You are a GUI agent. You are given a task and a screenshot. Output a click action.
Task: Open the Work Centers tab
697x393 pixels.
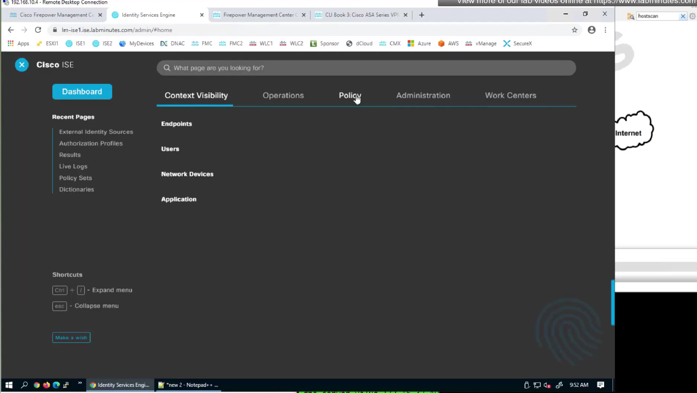coord(510,95)
